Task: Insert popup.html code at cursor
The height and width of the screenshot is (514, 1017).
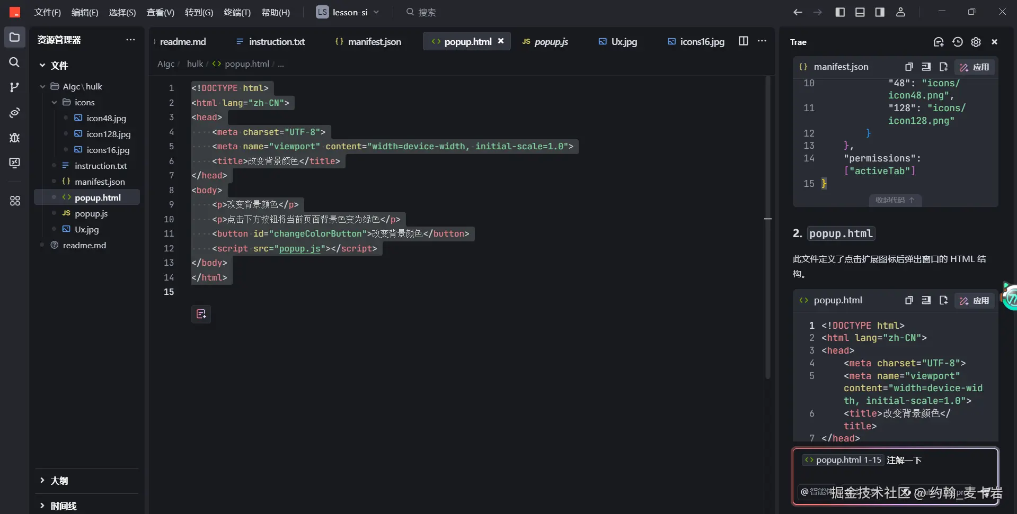Action: pyautogui.click(x=926, y=300)
